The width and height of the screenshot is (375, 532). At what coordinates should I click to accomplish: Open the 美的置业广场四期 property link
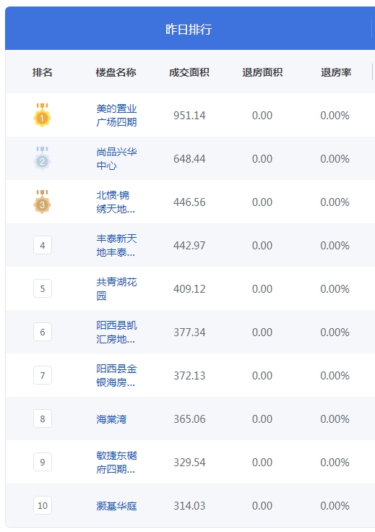tap(116, 116)
